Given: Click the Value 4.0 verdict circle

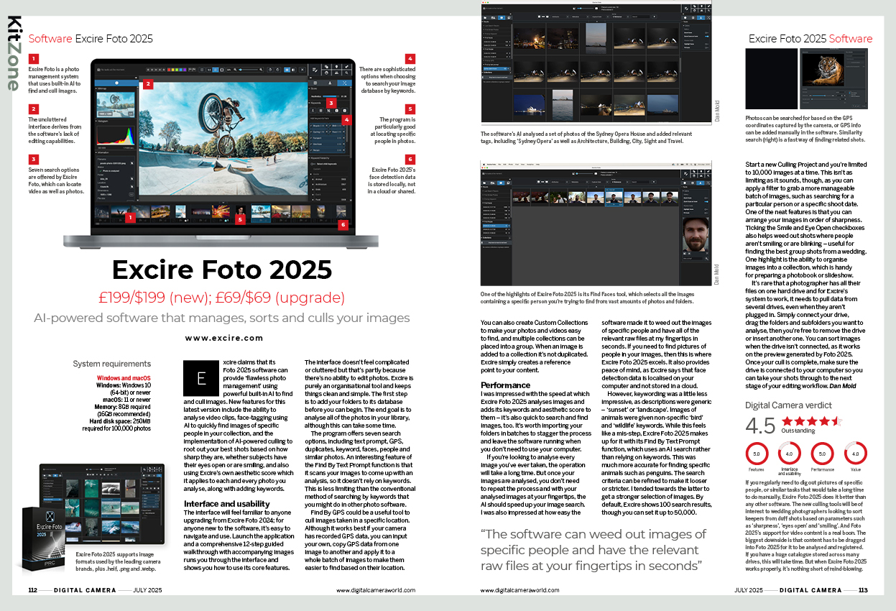Looking at the screenshot, I should pos(855,454).
